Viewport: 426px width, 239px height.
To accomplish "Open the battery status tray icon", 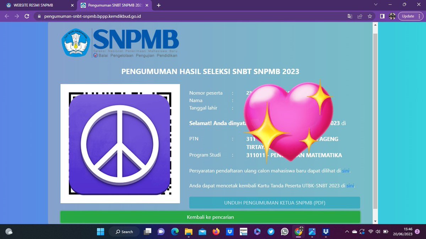I will click(385, 232).
